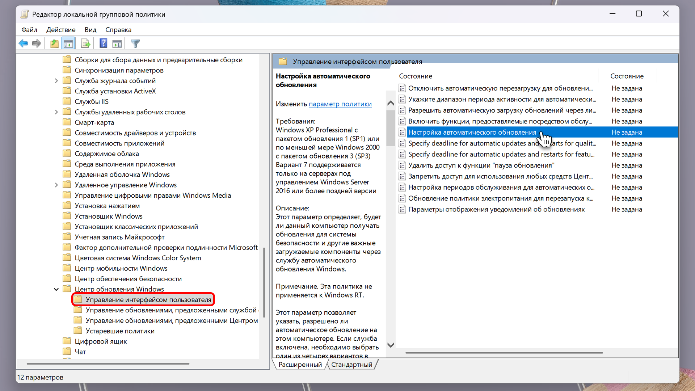Click description pane scroll down arrow
The image size is (695, 391).
coord(391,345)
